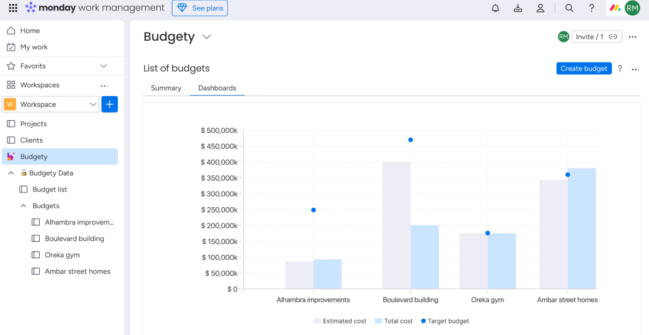The height and width of the screenshot is (335, 649).
Task: Open the inbox updates feed icon
Action: [518, 8]
